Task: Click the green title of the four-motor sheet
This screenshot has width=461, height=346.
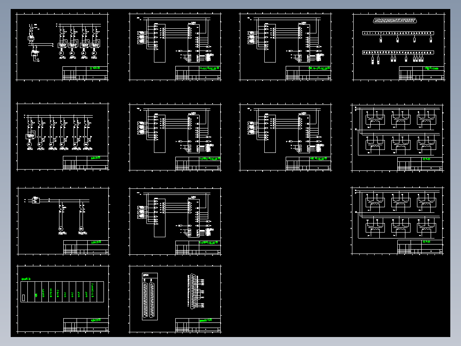Action: pyautogui.click(x=95, y=68)
